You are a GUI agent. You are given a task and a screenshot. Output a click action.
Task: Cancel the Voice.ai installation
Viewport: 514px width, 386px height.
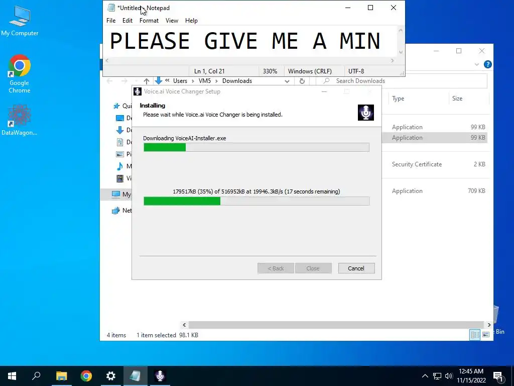[356, 268]
